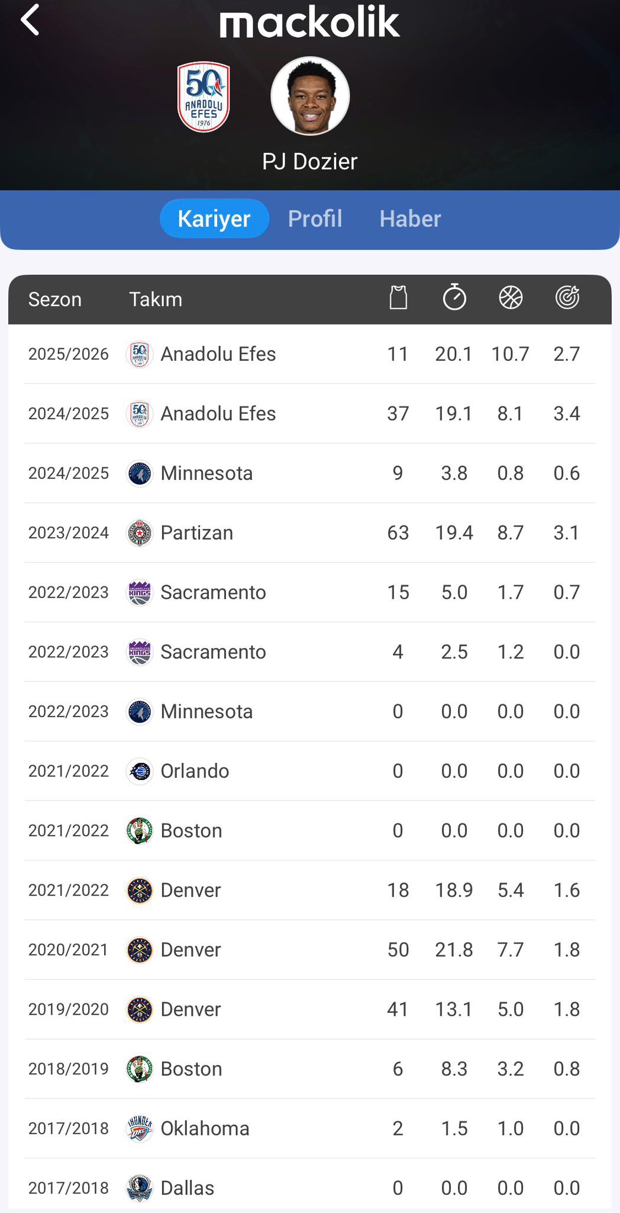The height and width of the screenshot is (1213, 620).
Task: Tap the Sezon column header
Action: point(55,299)
